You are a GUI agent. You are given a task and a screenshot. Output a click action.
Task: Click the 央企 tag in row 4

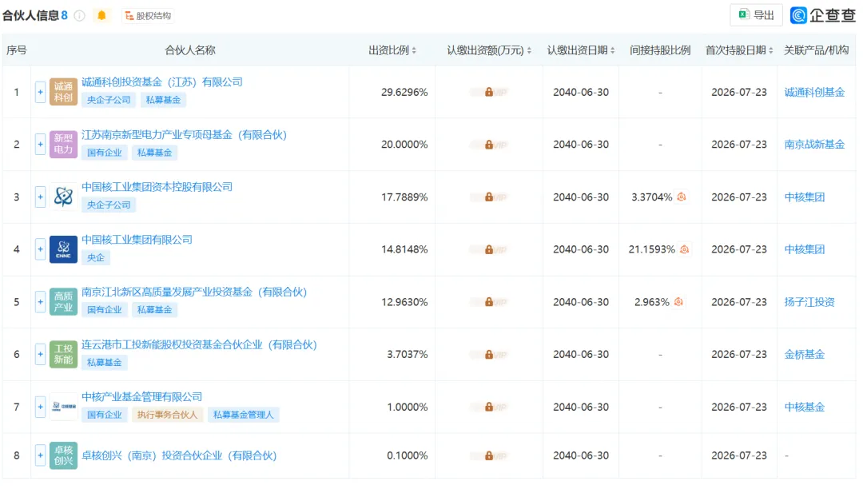point(96,257)
